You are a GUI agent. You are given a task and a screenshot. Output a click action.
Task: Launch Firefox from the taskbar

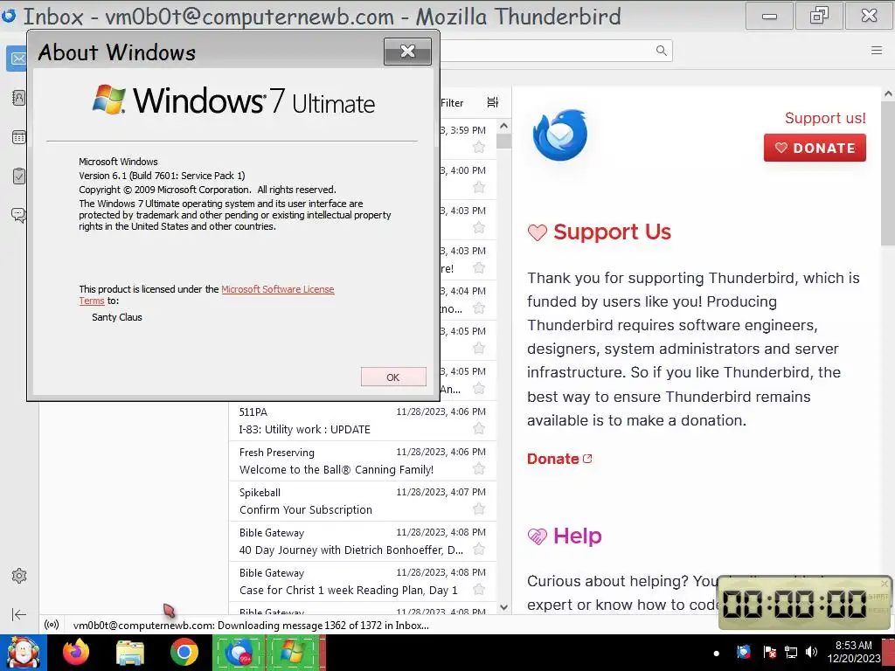tap(76, 653)
